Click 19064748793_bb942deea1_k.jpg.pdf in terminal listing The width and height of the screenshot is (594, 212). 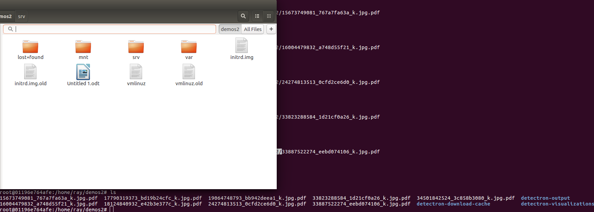click(x=257, y=198)
